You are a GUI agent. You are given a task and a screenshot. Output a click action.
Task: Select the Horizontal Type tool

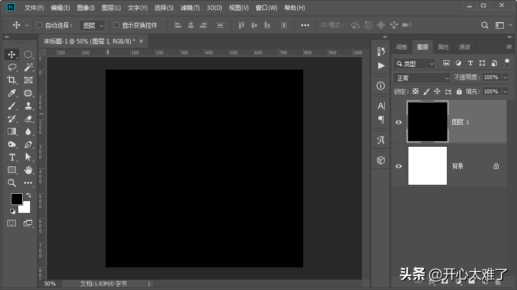[x=12, y=157]
